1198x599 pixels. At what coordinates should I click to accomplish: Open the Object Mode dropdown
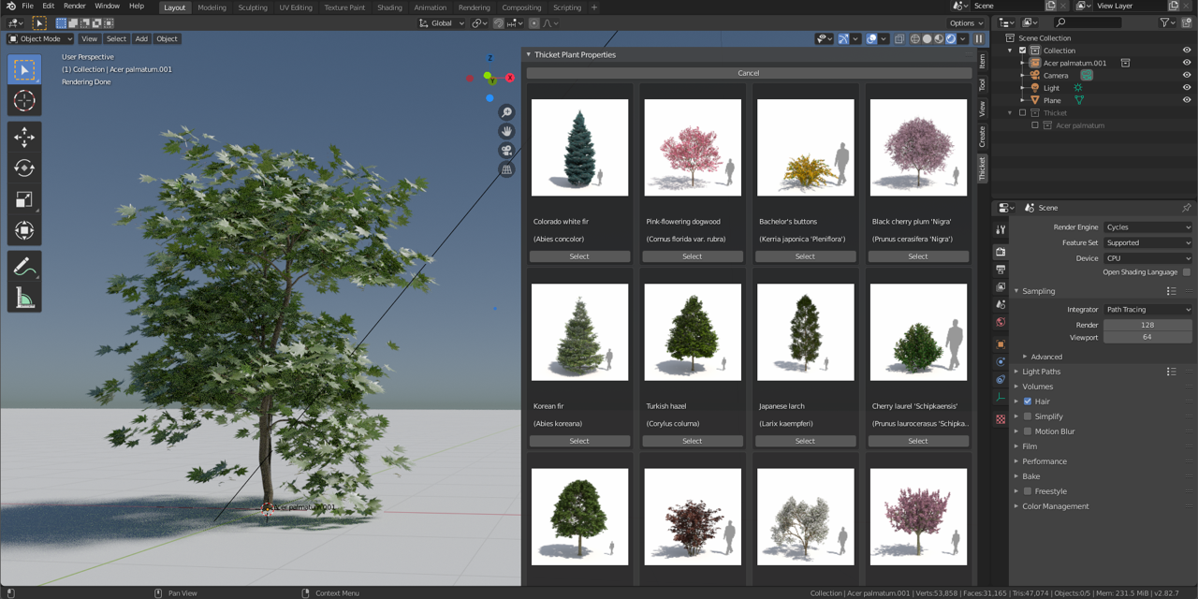(x=40, y=39)
